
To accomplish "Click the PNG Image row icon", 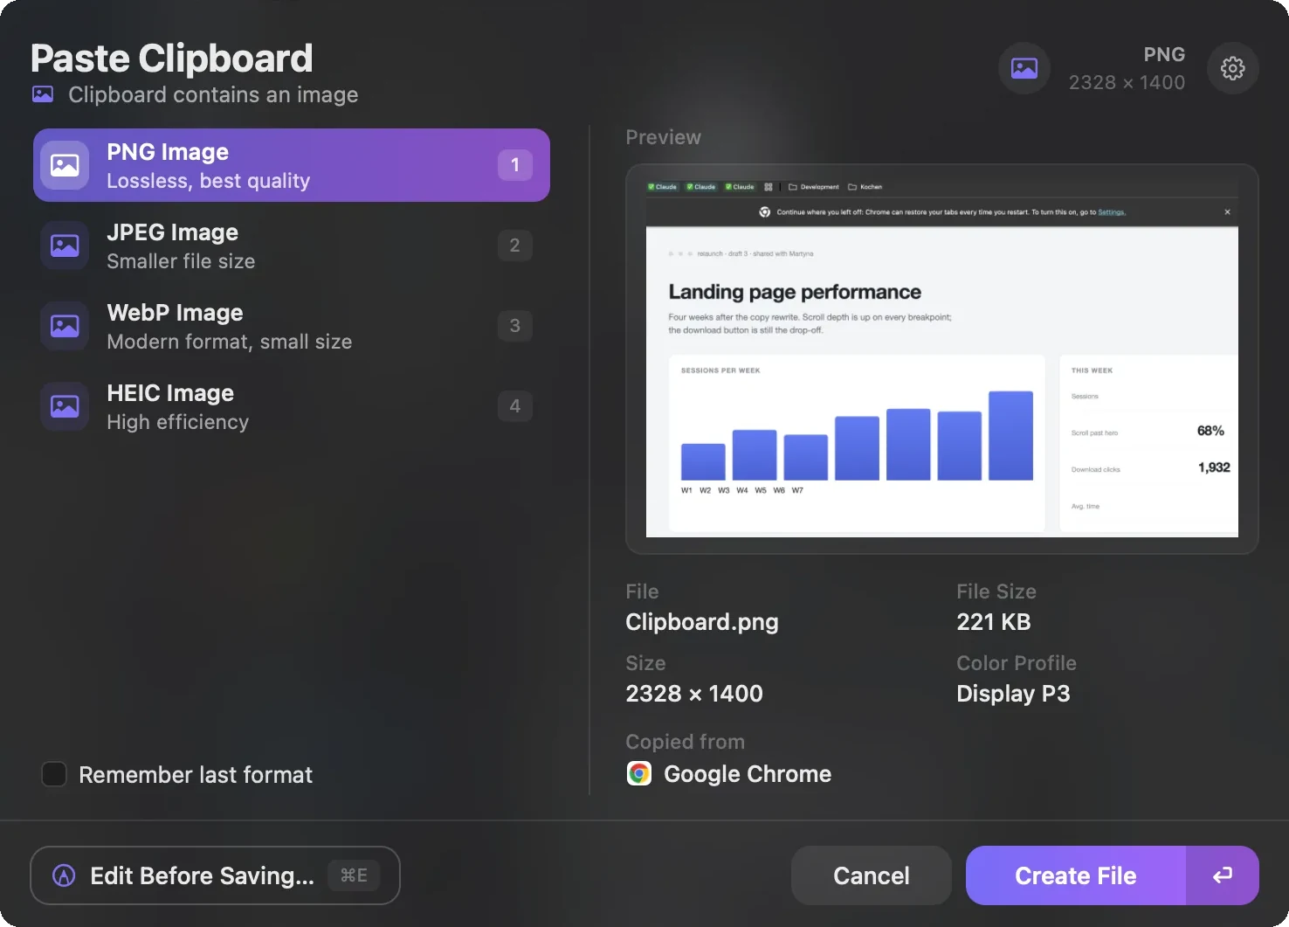I will point(65,165).
